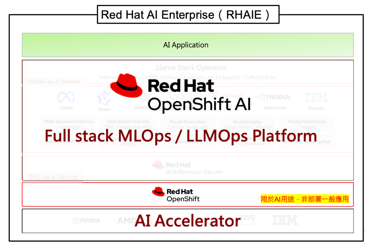The width and height of the screenshot is (365, 244).
Task: Click the Red Hat OpenShift AI fedora logo
Action: tap(127, 86)
